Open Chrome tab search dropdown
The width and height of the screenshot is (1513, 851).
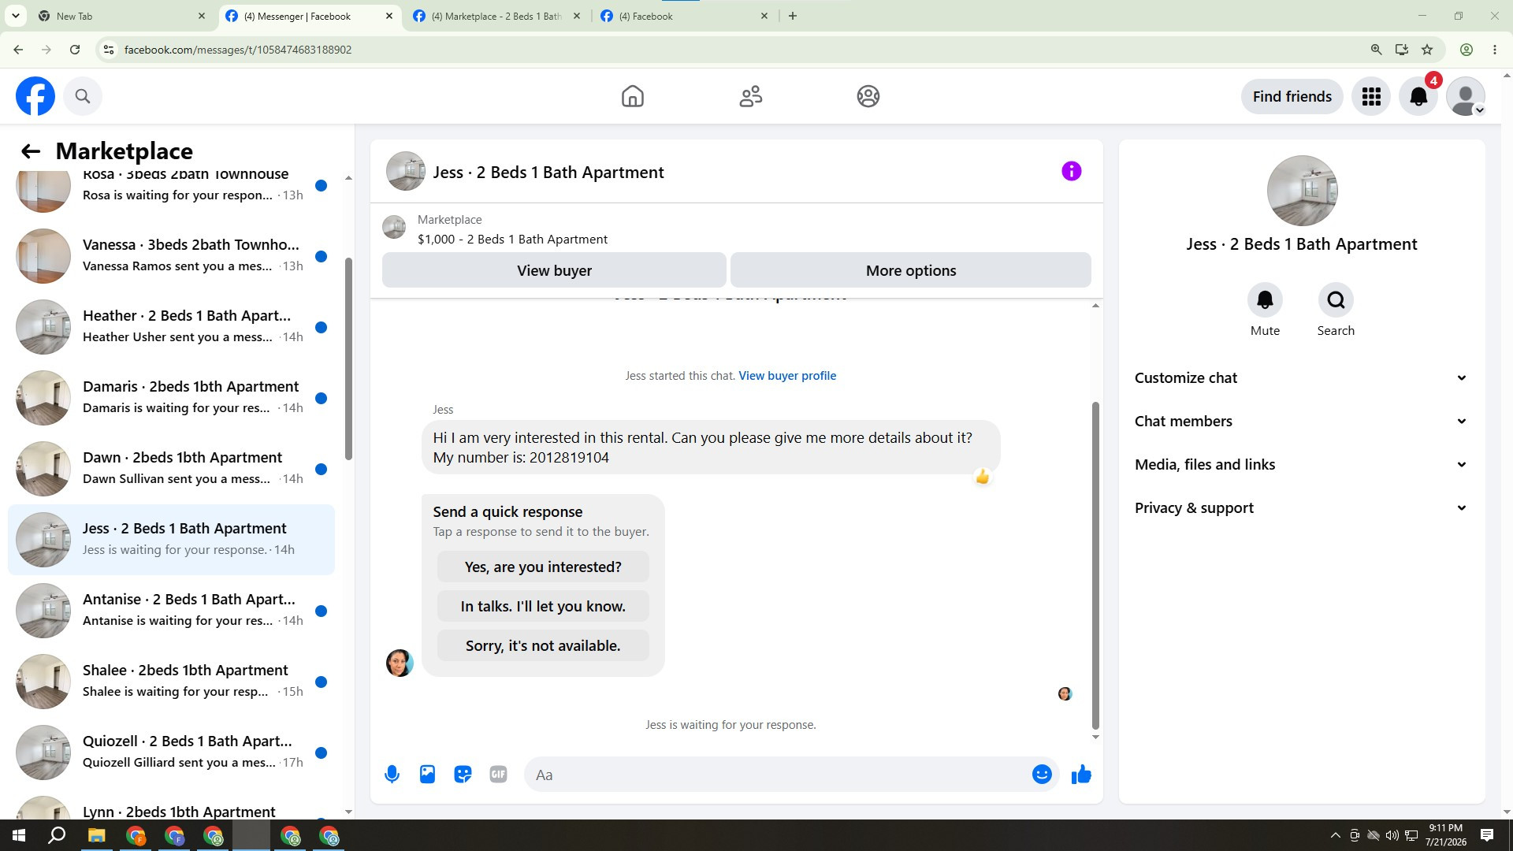15,16
